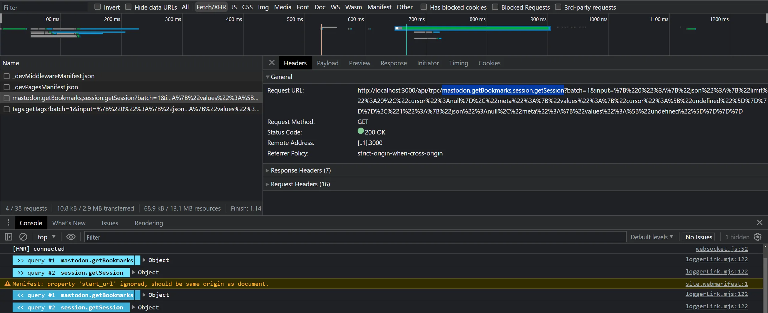Switch to Rendering drawer tab
768x313 pixels.
click(149, 223)
